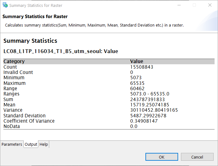Select the Sum value 243787391833

click(147, 100)
